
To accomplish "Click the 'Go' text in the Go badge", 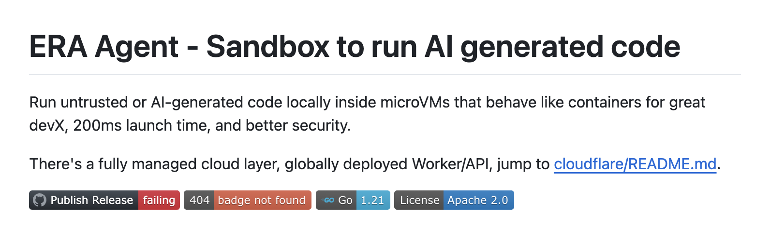I will [345, 200].
